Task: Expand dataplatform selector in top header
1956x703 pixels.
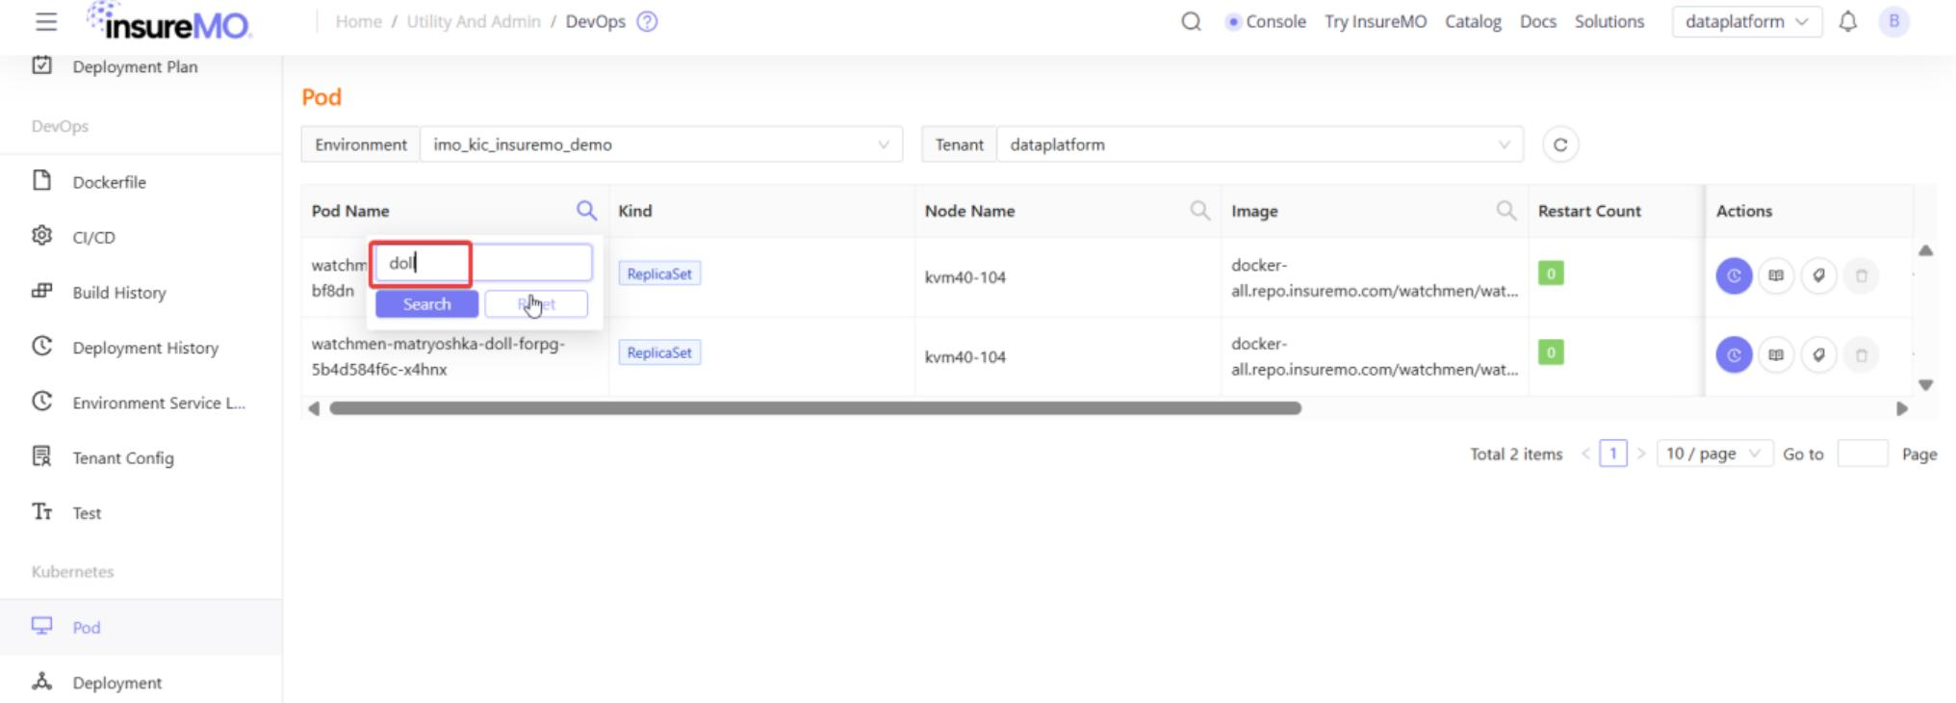Action: (x=1747, y=21)
